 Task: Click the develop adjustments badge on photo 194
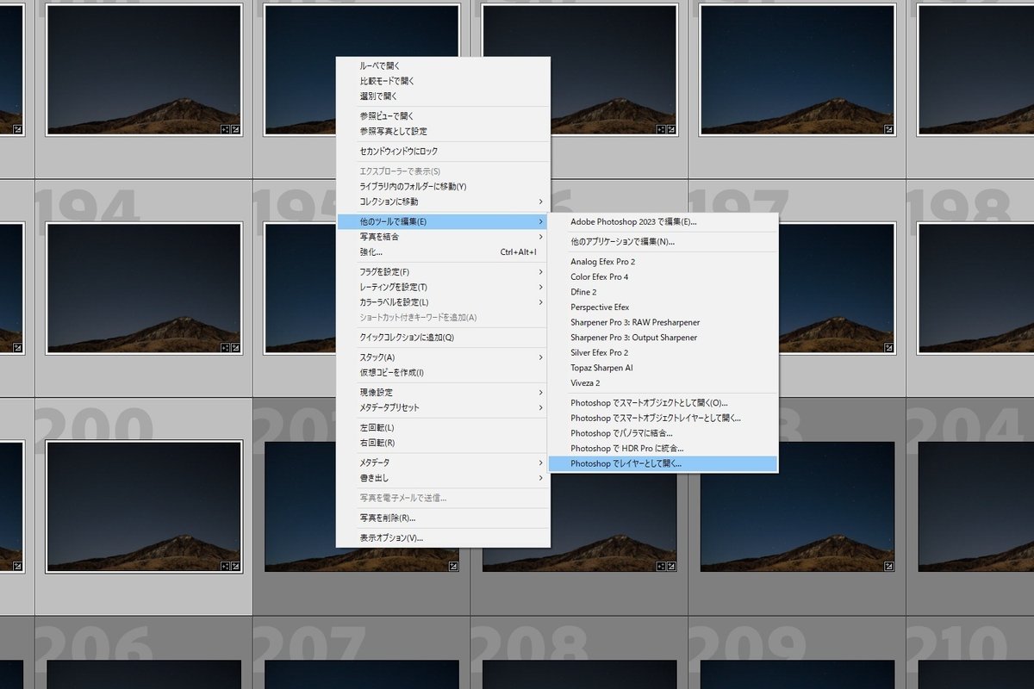(235, 348)
